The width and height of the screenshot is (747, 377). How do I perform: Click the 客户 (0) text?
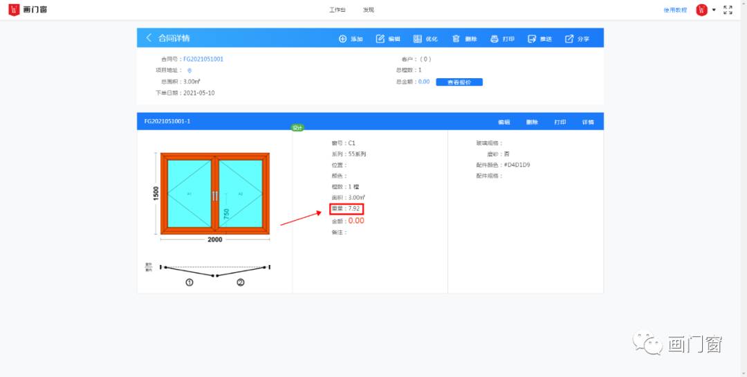tap(416, 59)
